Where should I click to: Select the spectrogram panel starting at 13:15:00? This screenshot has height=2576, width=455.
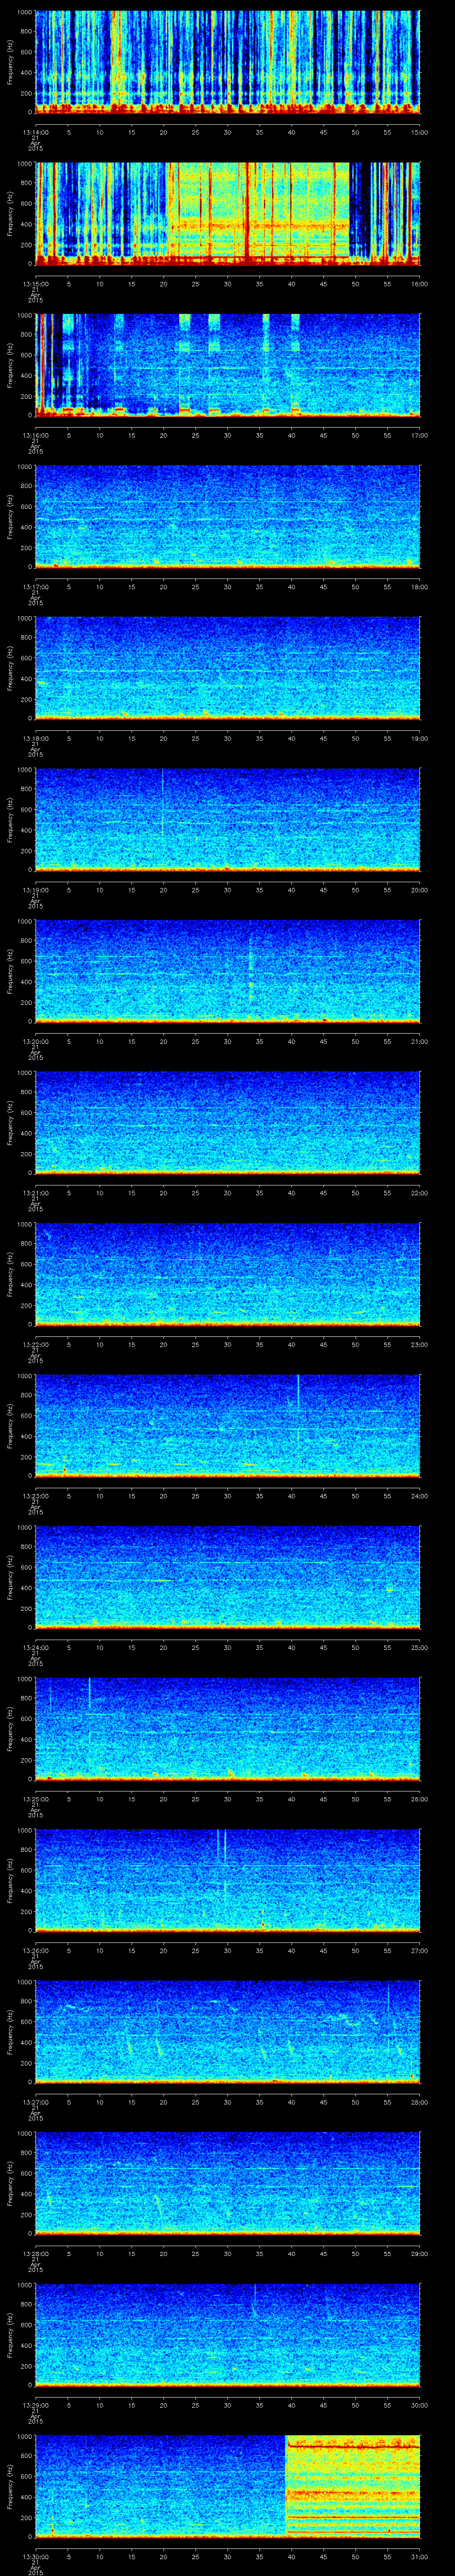(x=228, y=214)
